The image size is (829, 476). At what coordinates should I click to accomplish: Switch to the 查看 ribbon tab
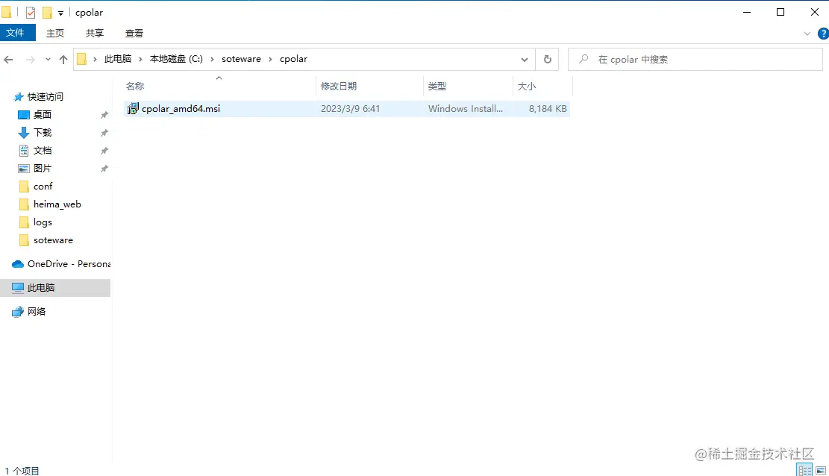134,34
